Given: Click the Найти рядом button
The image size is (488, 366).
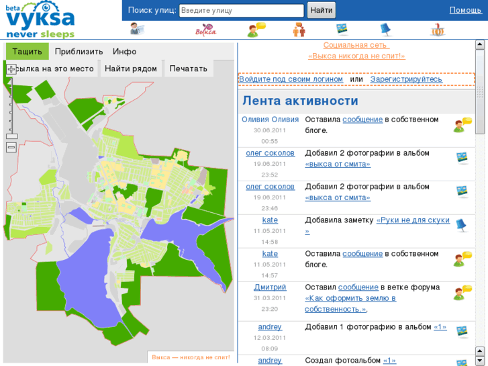Looking at the screenshot, I should [131, 68].
